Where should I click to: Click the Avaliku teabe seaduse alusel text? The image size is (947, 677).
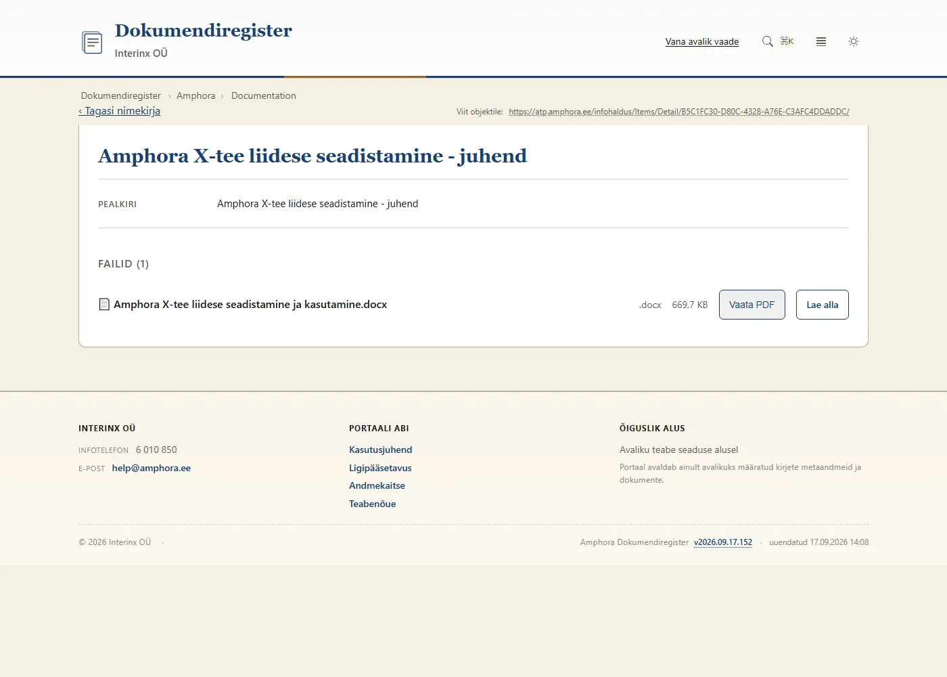pos(679,450)
